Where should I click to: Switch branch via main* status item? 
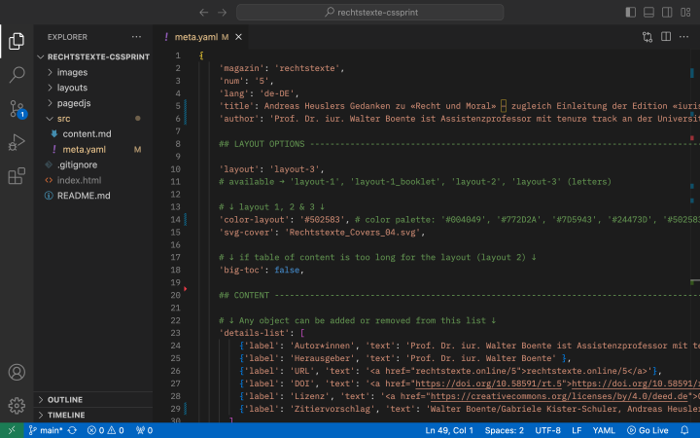[46, 430]
